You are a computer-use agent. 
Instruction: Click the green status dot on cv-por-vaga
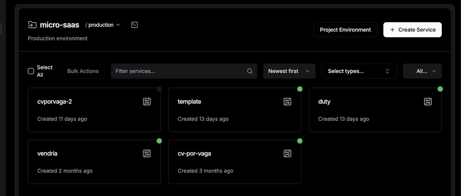(300, 141)
